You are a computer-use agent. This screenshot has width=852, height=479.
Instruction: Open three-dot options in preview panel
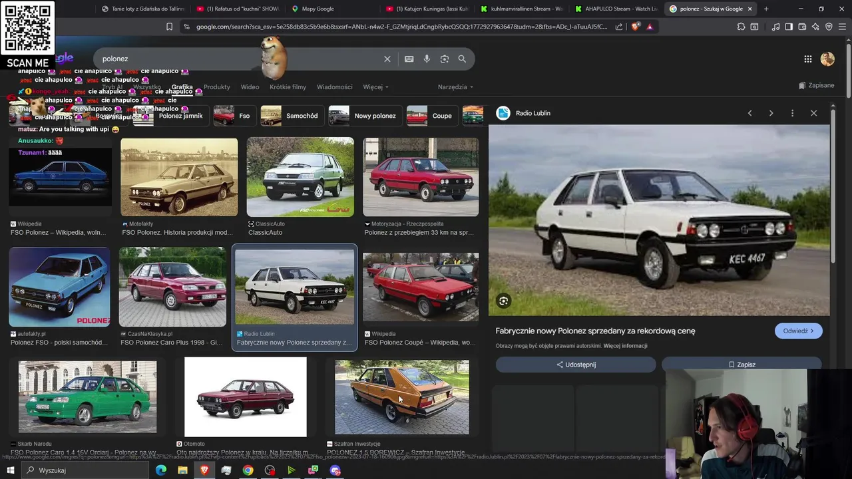coord(792,113)
